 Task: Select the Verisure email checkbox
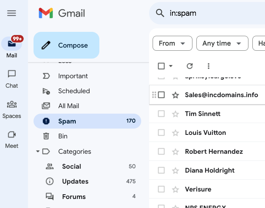161,189
